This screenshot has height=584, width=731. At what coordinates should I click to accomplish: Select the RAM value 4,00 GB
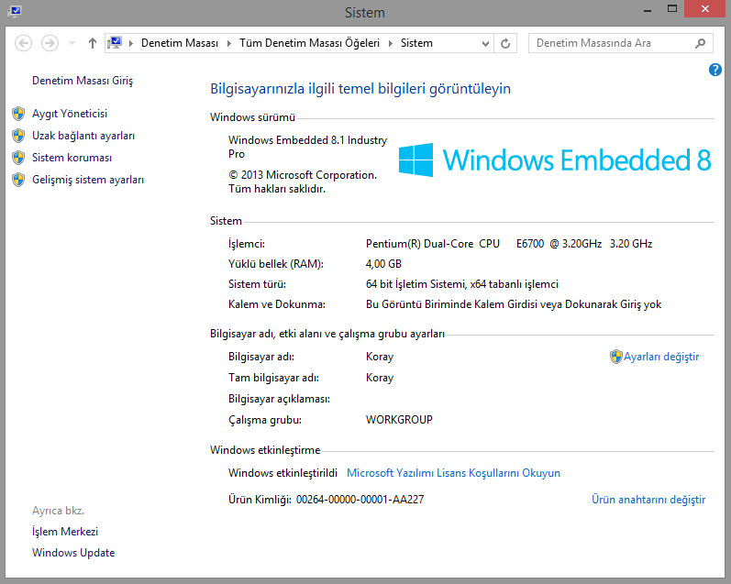[383, 264]
